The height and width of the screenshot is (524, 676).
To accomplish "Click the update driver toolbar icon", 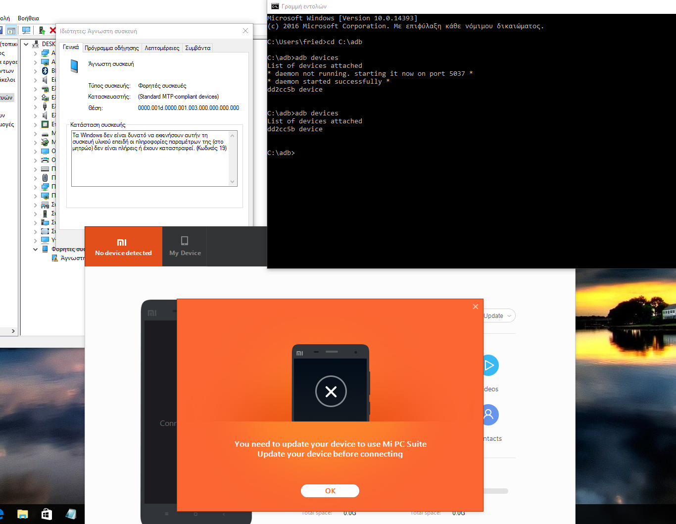I will click(42, 31).
